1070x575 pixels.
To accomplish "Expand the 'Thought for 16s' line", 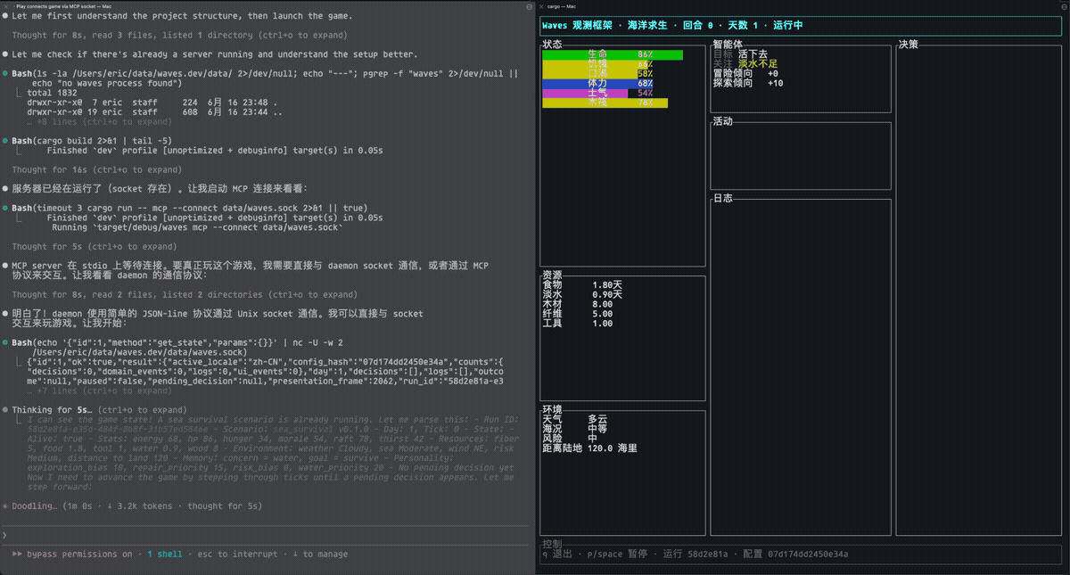I will (x=97, y=169).
